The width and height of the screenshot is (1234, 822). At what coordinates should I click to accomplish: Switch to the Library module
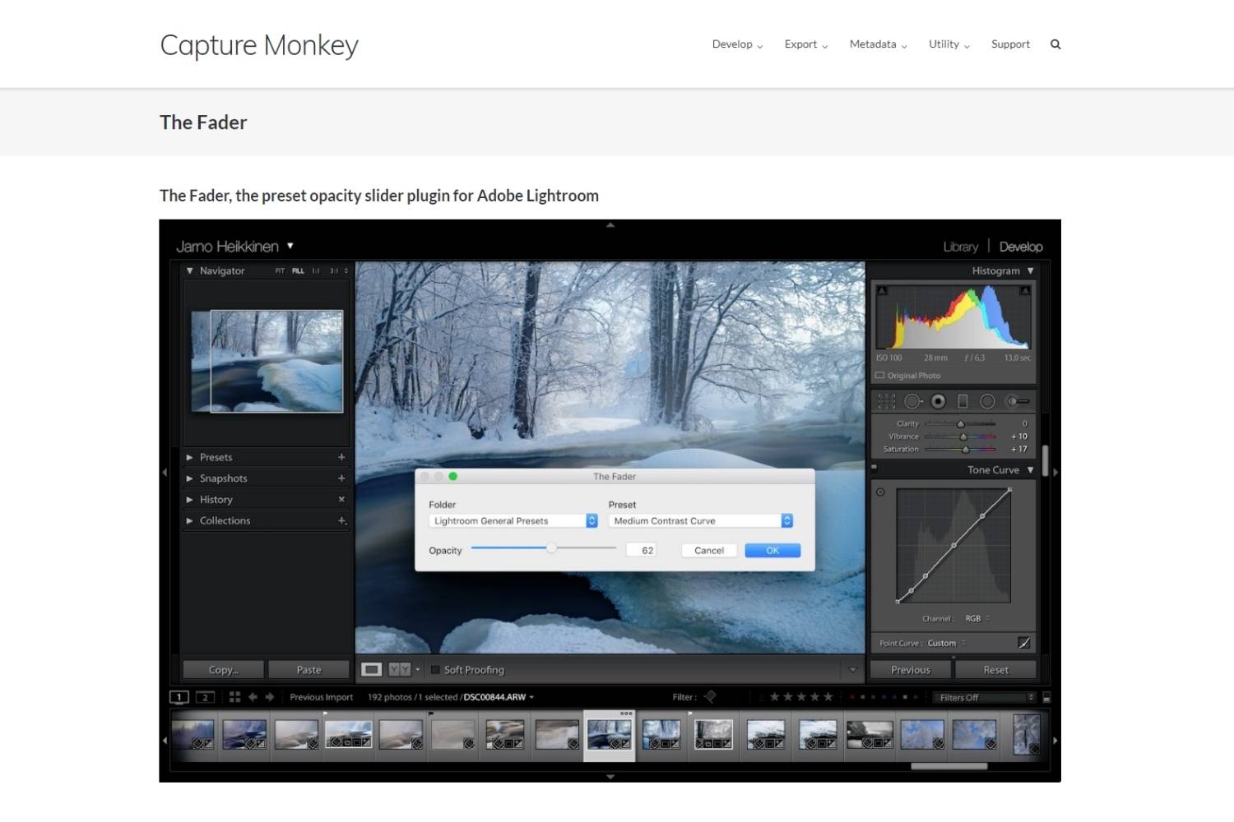[x=960, y=246]
